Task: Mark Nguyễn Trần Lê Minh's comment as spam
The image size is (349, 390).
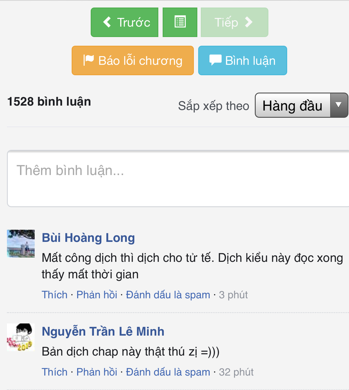Action: coord(168,372)
